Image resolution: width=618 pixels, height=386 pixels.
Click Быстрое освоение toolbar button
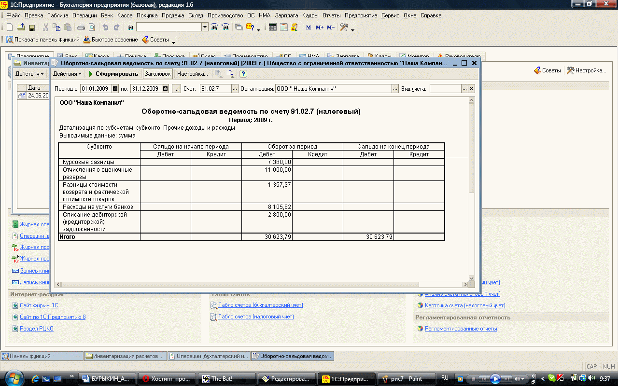[111, 40]
